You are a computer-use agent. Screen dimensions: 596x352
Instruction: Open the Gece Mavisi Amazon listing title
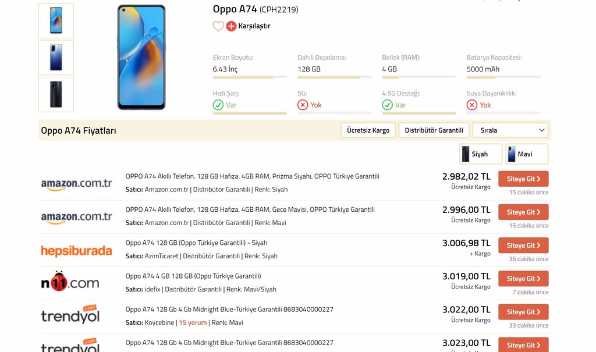[x=250, y=209]
